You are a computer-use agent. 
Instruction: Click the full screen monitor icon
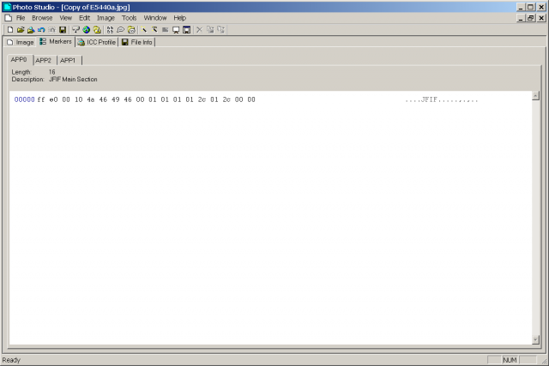point(187,30)
